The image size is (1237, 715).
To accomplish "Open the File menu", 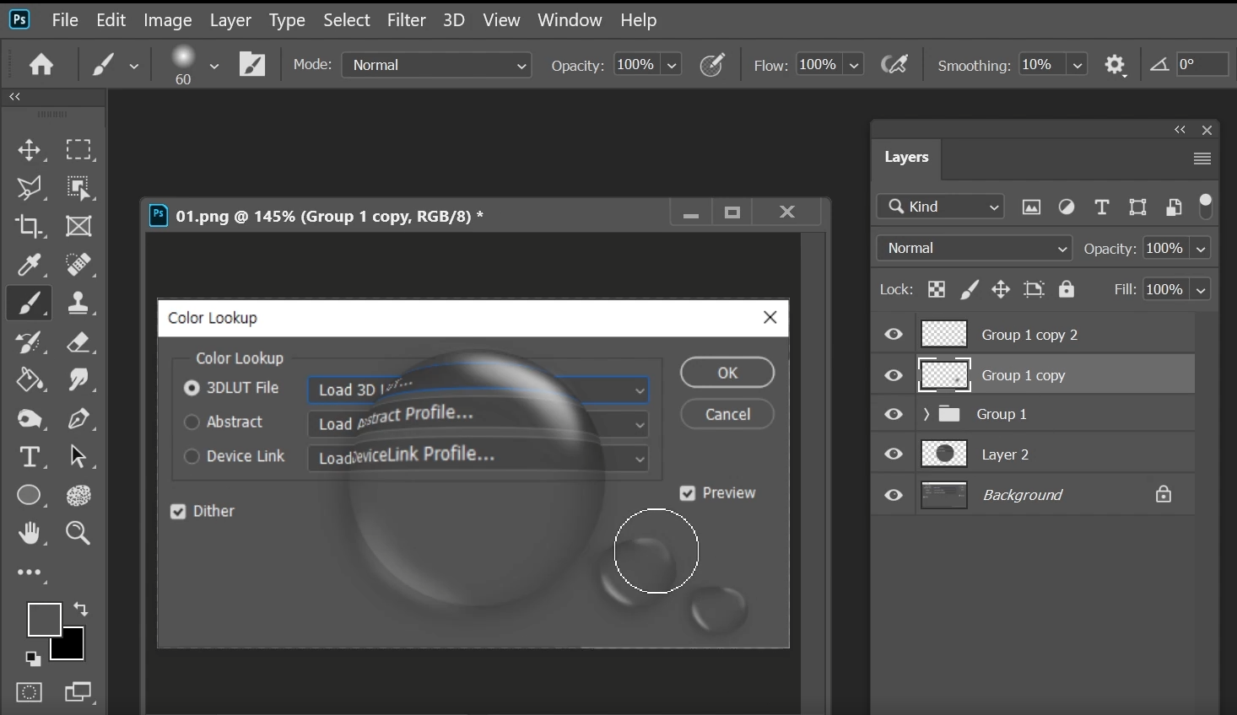I will [65, 20].
